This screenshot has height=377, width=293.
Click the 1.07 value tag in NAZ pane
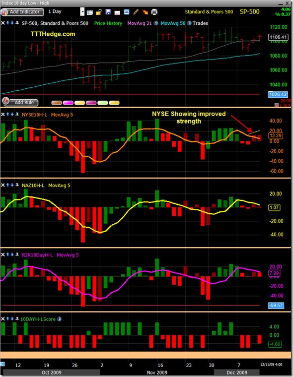coord(274,207)
